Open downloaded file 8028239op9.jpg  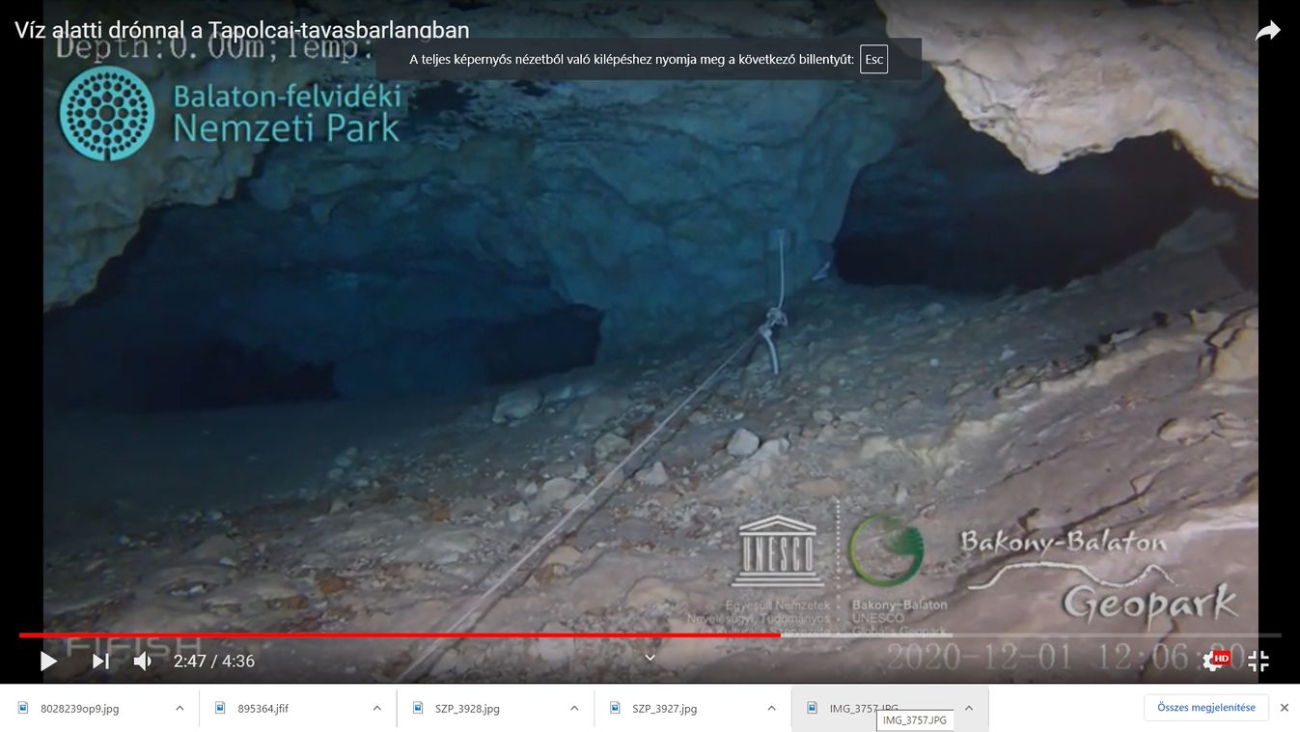click(79, 708)
